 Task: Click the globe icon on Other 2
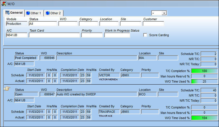click(x=48, y=13)
